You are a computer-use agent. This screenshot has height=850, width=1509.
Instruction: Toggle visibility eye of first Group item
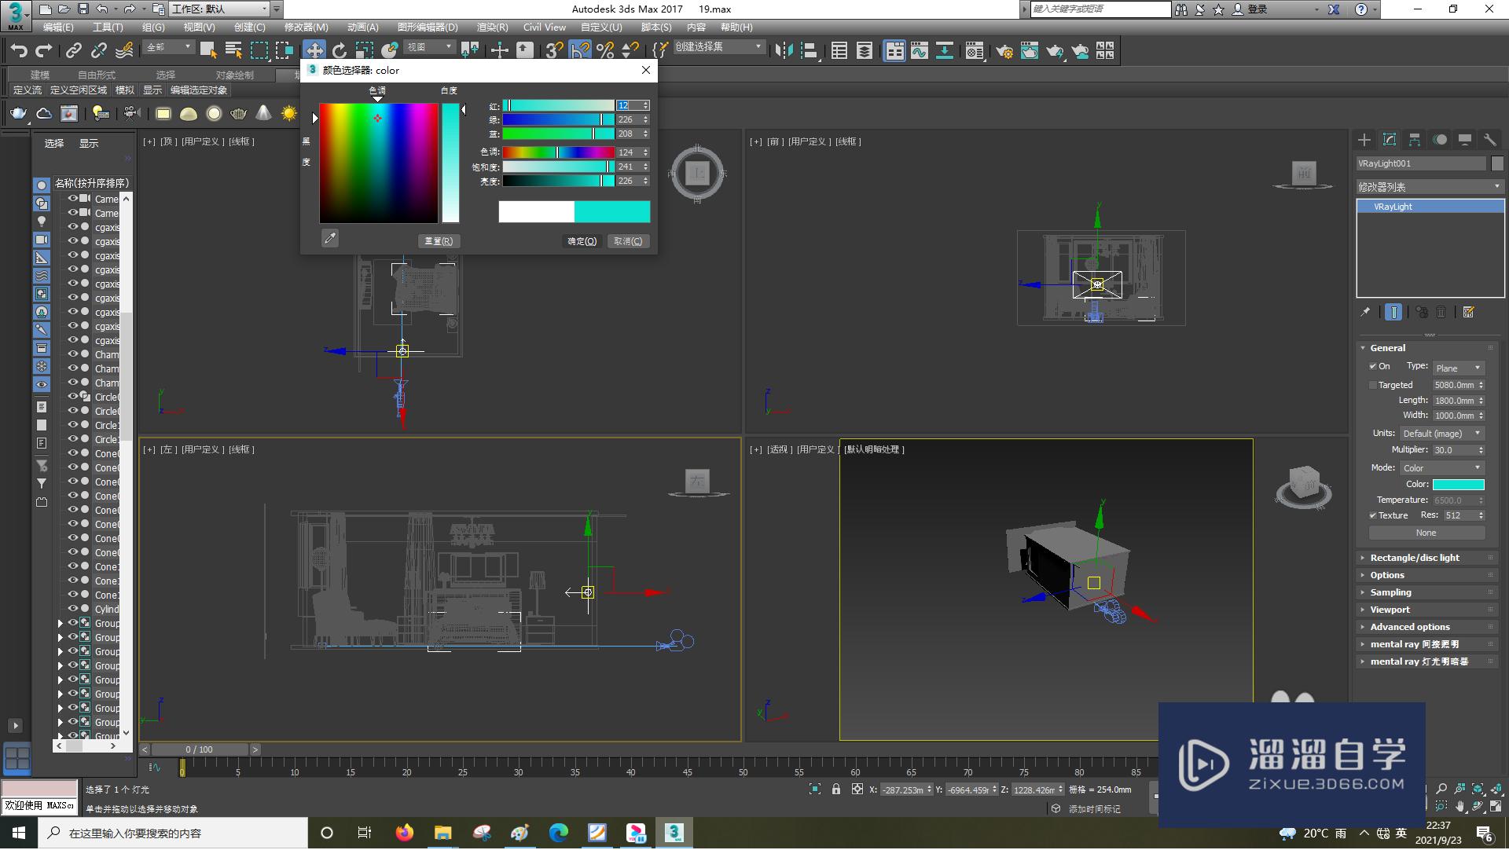[73, 623]
